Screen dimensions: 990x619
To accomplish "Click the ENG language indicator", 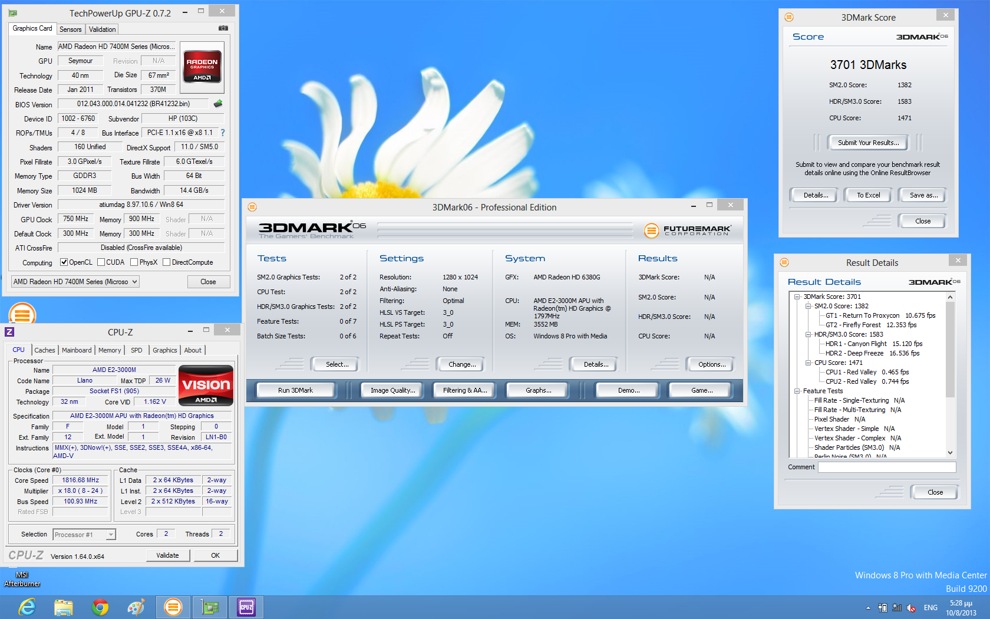I will click(x=930, y=608).
